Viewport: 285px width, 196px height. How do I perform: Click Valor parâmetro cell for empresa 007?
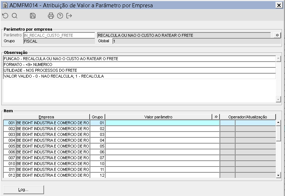162,158
